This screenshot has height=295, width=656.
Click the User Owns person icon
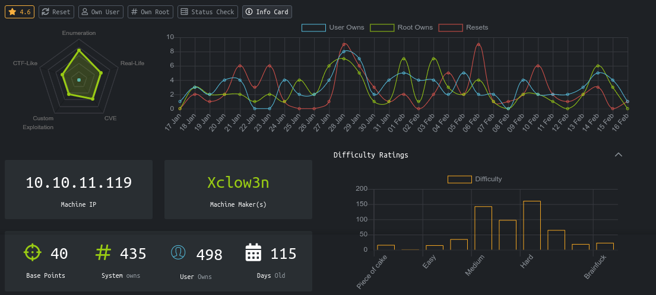tap(178, 252)
